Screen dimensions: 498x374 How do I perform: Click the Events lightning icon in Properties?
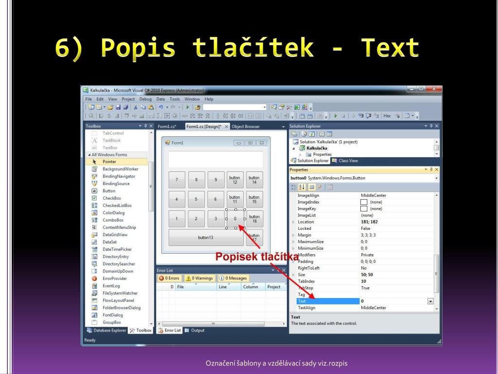click(320, 187)
